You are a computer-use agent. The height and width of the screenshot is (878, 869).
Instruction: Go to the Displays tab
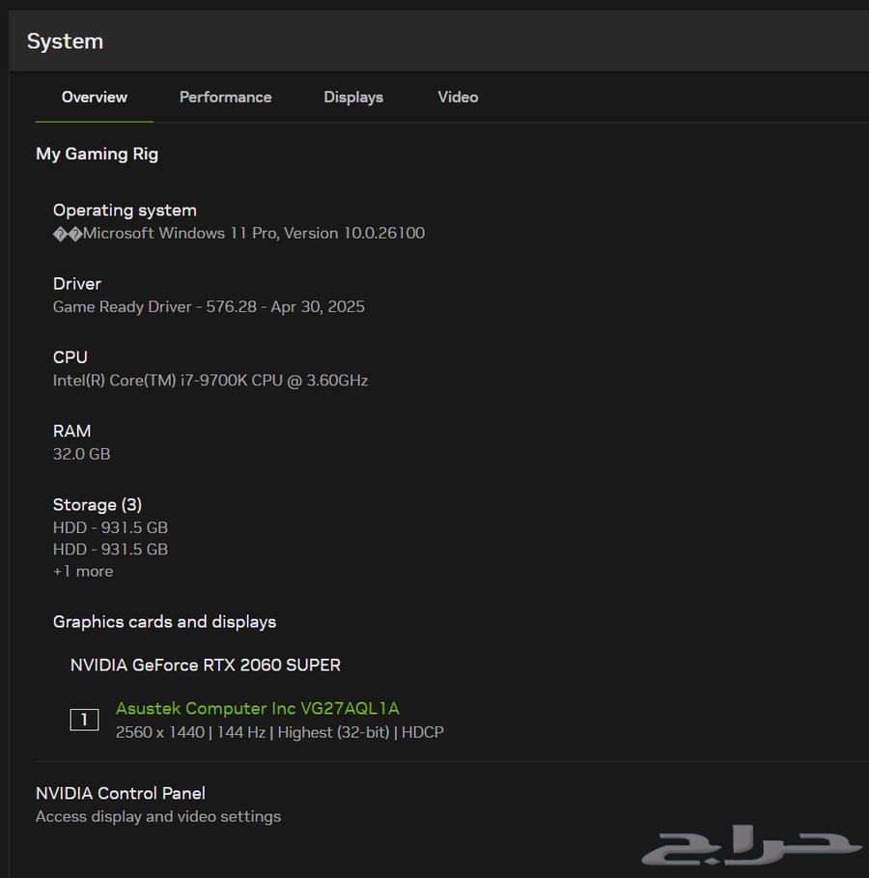click(353, 98)
